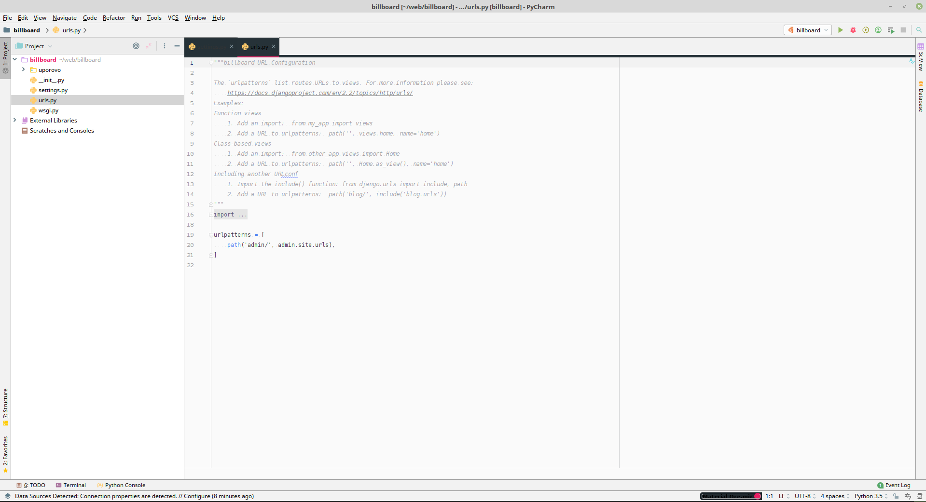The width and height of the screenshot is (926, 502).
Task: Run billboard with coverage
Action: 866,30
